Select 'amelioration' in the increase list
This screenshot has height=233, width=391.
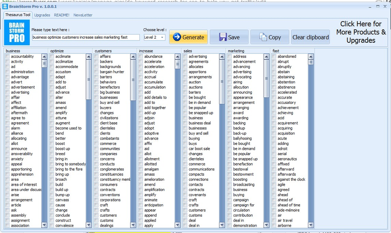point(154,180)
